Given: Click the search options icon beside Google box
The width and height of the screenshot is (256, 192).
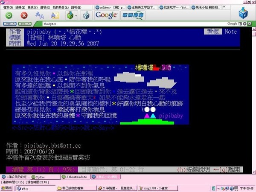Looking at the screenshot, I should (x=240, y=24).
